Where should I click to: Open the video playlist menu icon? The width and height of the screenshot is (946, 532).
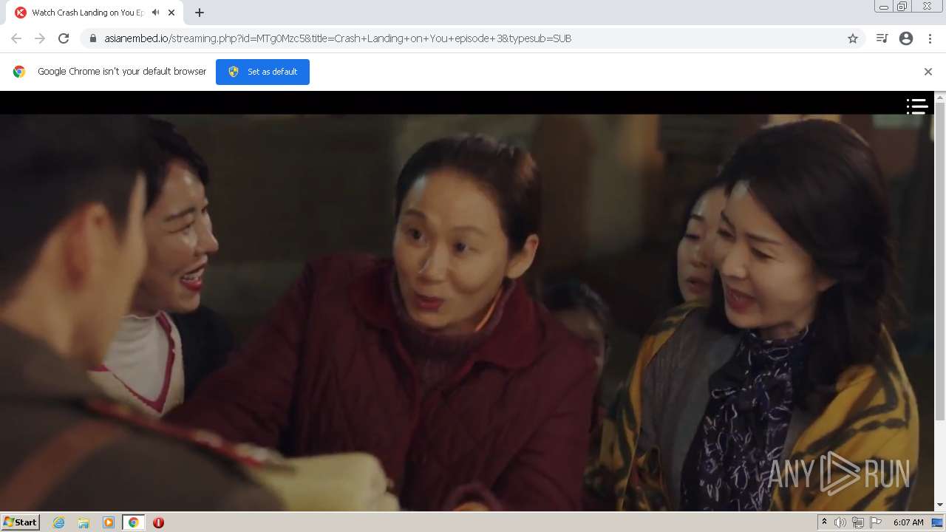[916, 106]
